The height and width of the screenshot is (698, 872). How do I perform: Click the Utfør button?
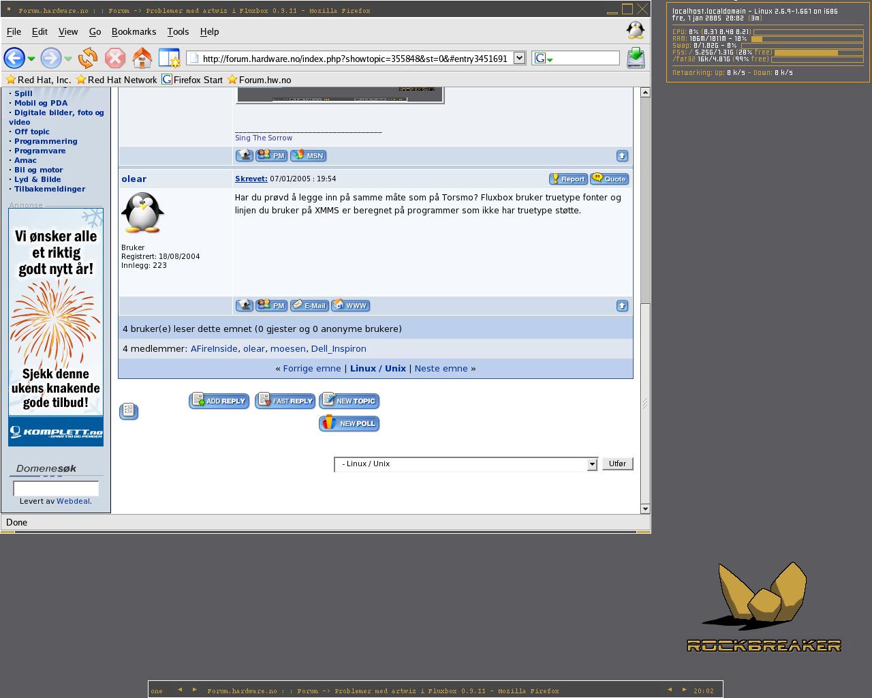[x=617, y=464]
